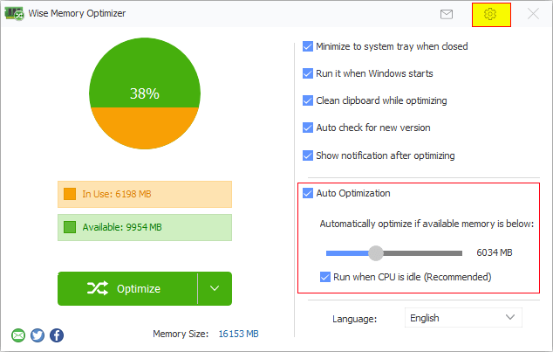Screen dimensions: 553x352
Task: Click the email icon at bottom left
Action: click(17, 335)
